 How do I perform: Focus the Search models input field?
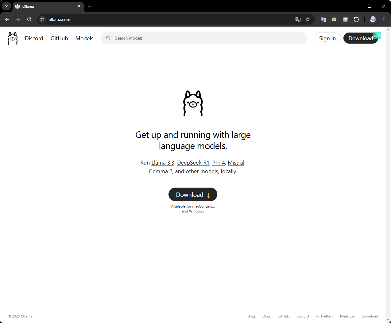(x=203, y=38)
